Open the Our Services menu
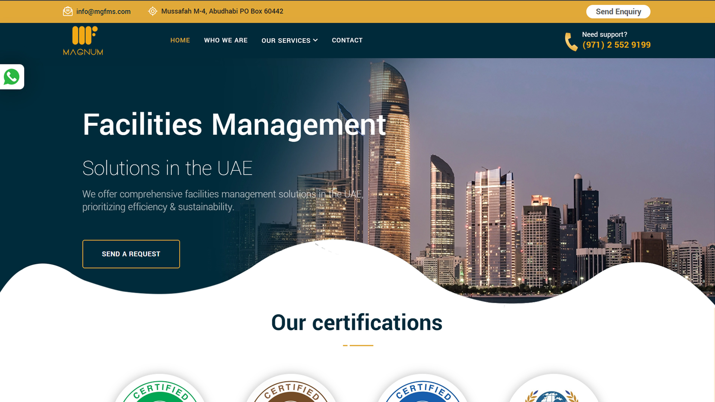The height and width of the screenshot is (402, 715). [286, 41]
